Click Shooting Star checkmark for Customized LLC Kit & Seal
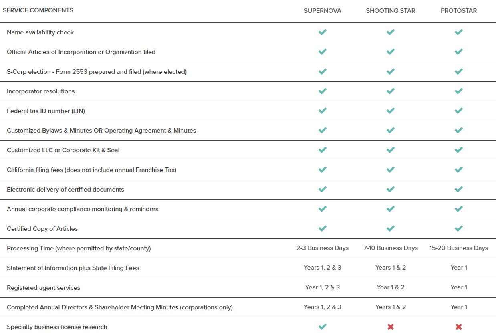This screenshot has height=335, width=496. [391, 150]
